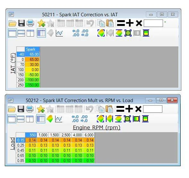Screen dimensions: 189x178
Task: Click the -150.00 green cell at 250°F
Action: (x=32, y=85)
